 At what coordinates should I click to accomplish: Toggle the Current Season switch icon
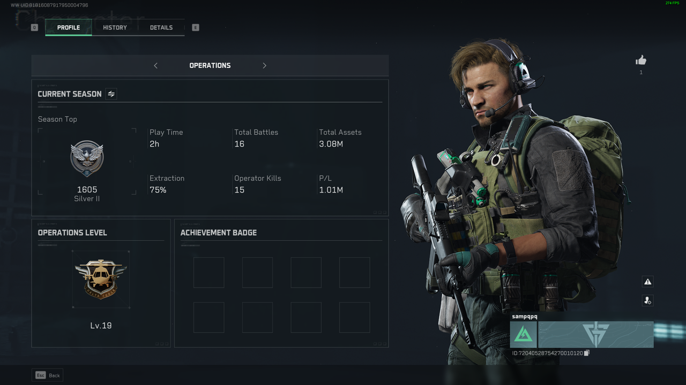tap(111, 94)
